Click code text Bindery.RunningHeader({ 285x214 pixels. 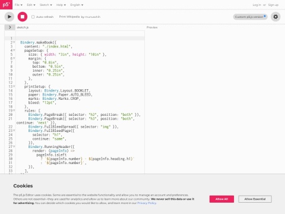click(51, 147)
